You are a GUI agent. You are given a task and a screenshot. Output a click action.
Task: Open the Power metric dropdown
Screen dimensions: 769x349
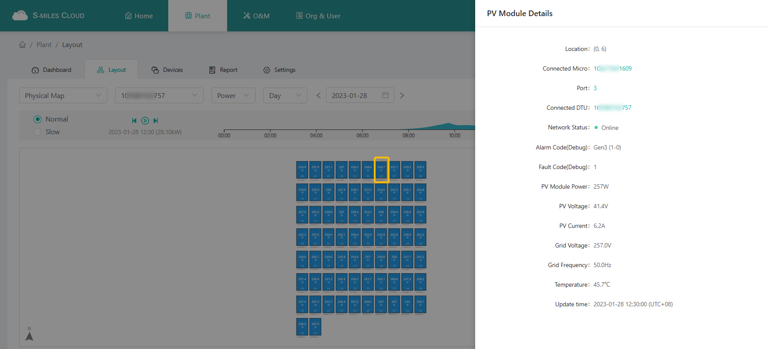[233, 95]
